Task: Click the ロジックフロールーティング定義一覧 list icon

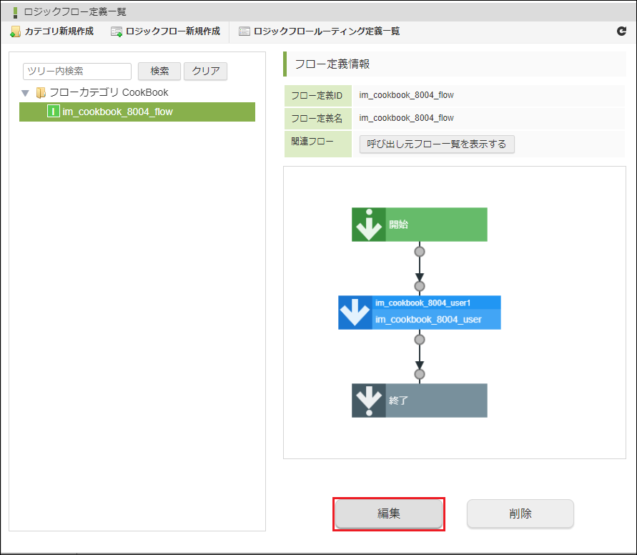Action: pos(245,31)
